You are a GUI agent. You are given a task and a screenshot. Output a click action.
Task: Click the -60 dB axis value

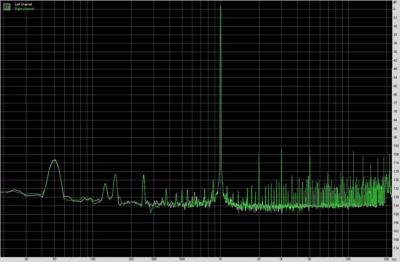pos(395,86)
